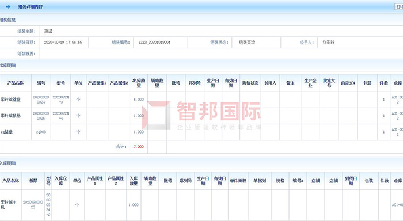Click the 领用人 column header
Viewport: 403px width, 221px height.
(271, 83)
